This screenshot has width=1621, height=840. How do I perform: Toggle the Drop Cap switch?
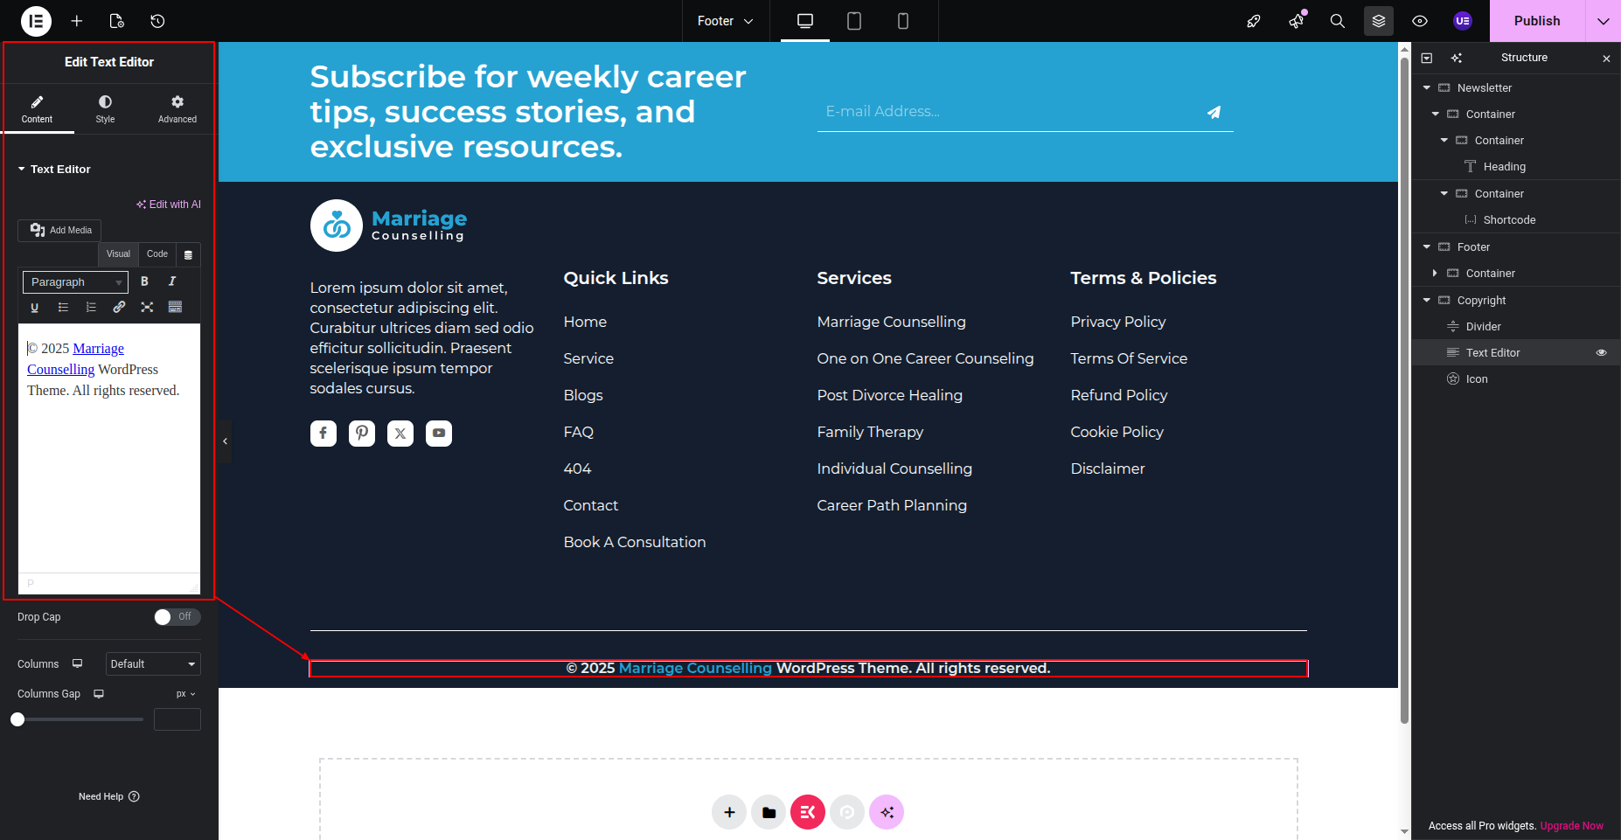[177, 617]
